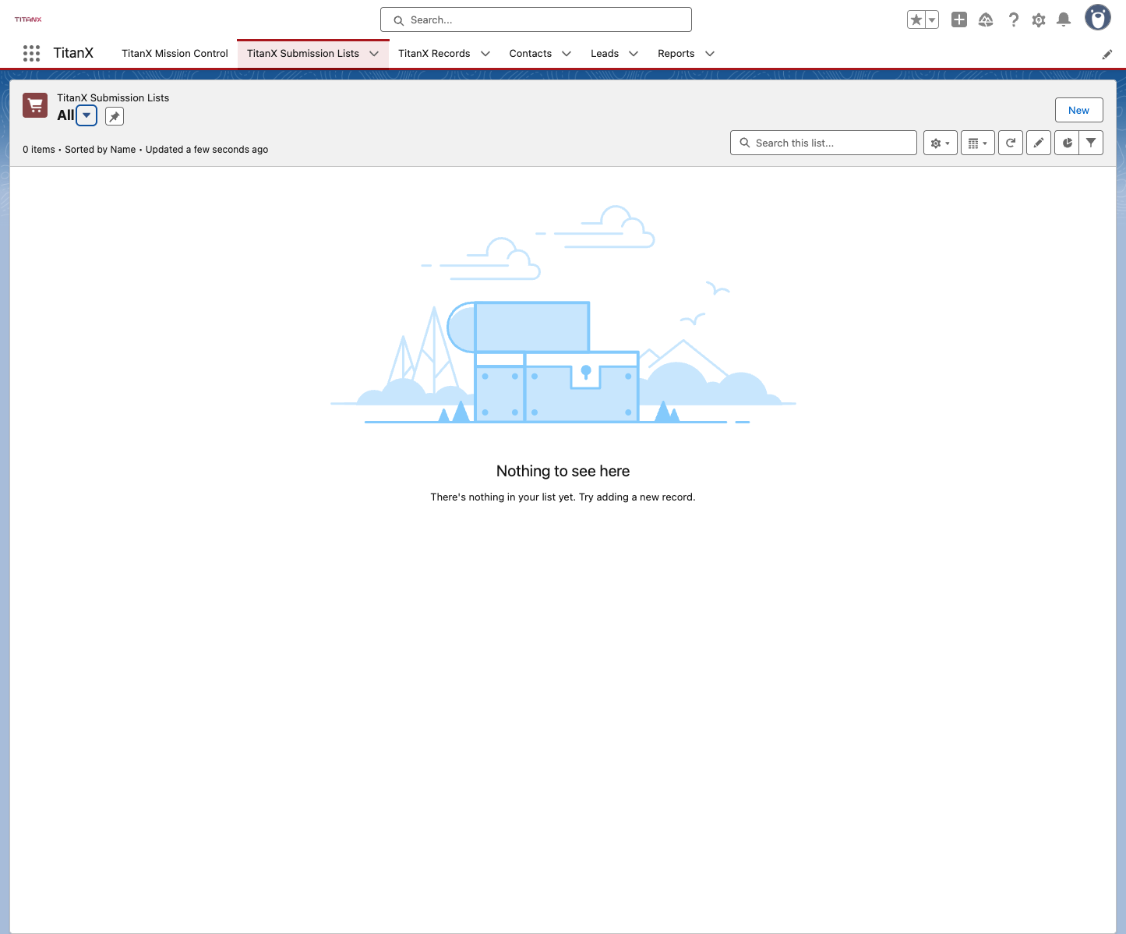Open the Trailhead guidance icon

coord(986,20)
